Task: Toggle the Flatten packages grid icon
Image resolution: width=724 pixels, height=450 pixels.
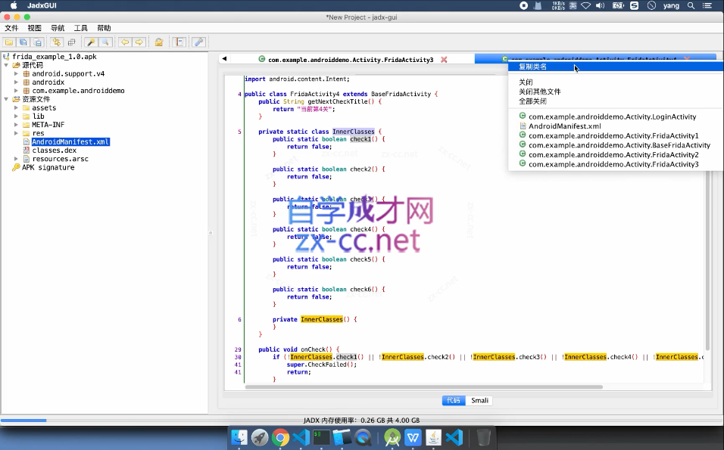Action: coord(71,42)
